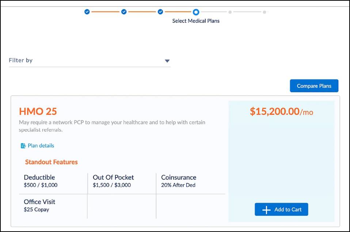Select the Select Medical Plans step label
Screen dimensions: 350x232
pos(196,21)
